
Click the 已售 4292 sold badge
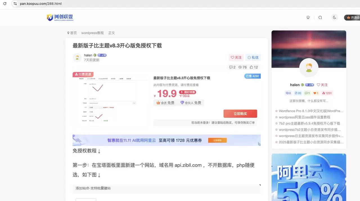[x=253, y=76]
